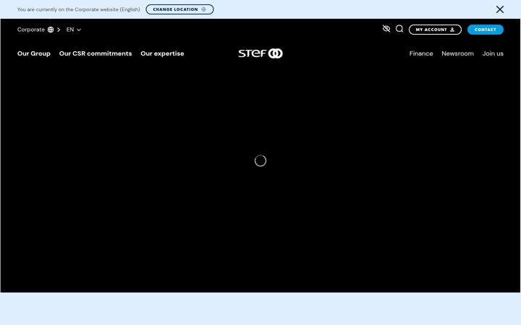Open the My Account button
This screenshot has width=521, height=325.
click(435, 30)
